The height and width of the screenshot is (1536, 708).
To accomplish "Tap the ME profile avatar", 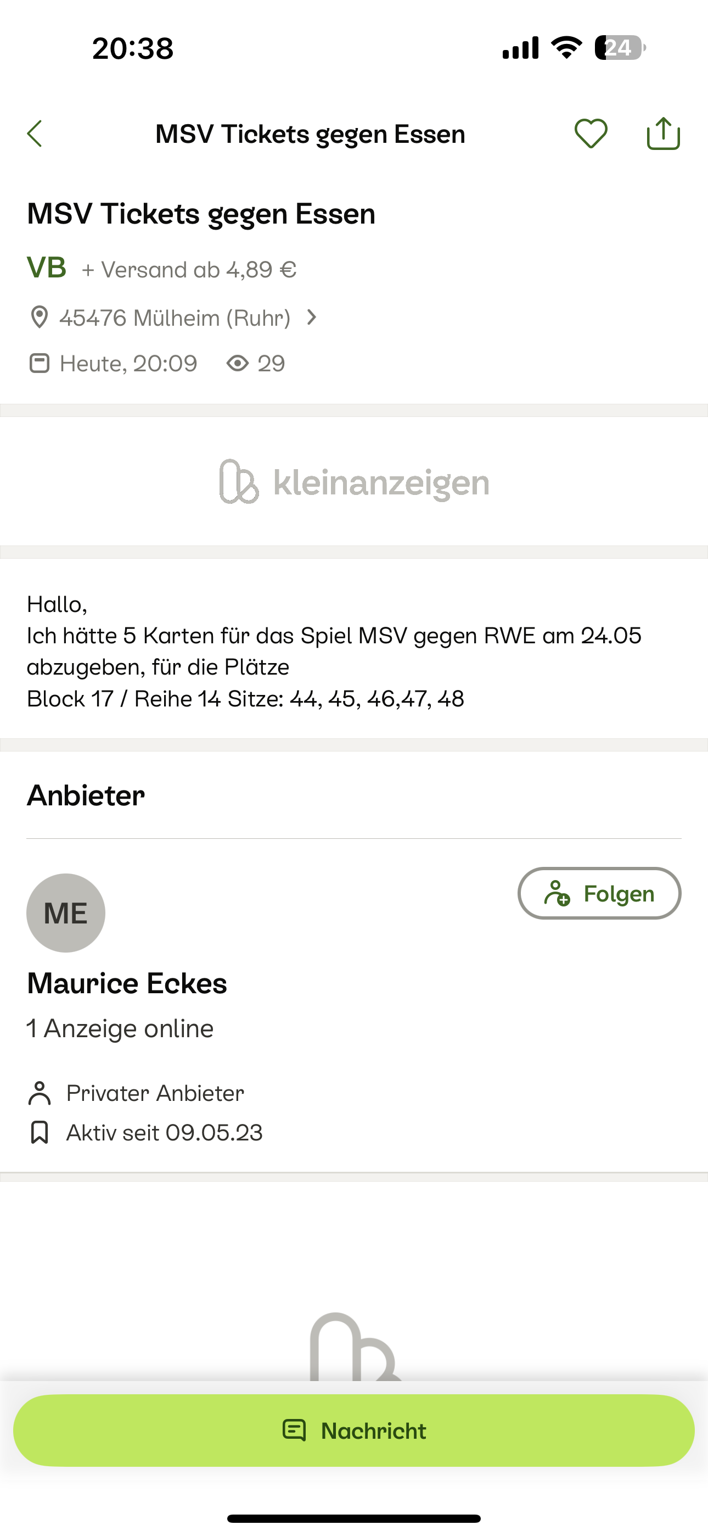I will (65, 912).
